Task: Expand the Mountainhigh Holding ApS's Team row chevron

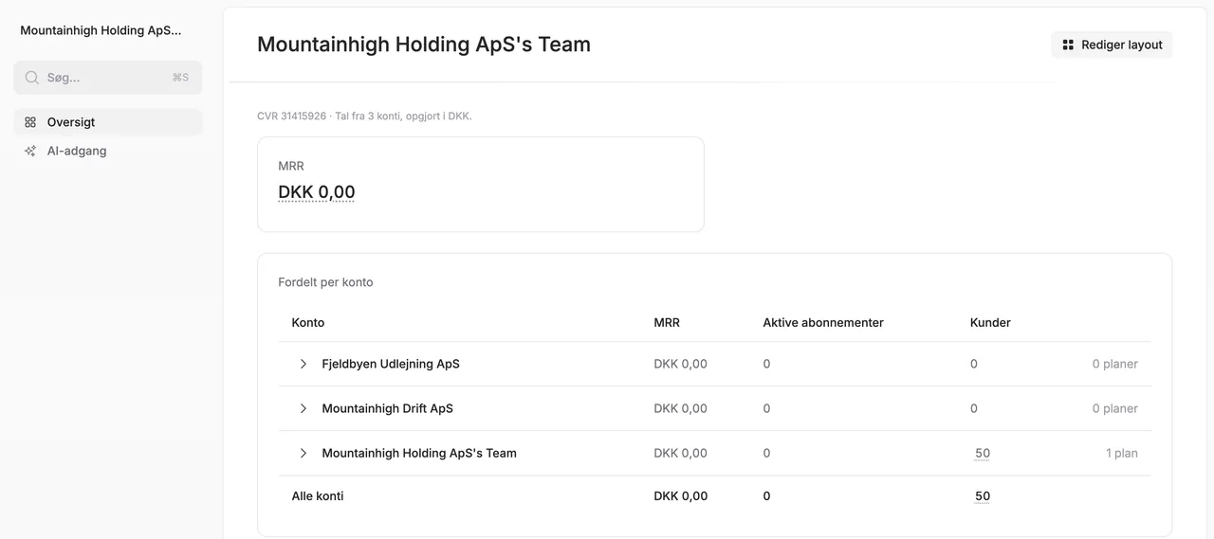Action: pyautogui.click(x=303, y=453)
